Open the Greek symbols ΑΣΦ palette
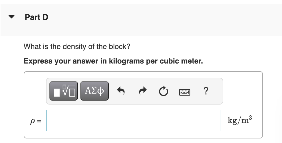Screen dimensions: 282x143 pos(94,91)
